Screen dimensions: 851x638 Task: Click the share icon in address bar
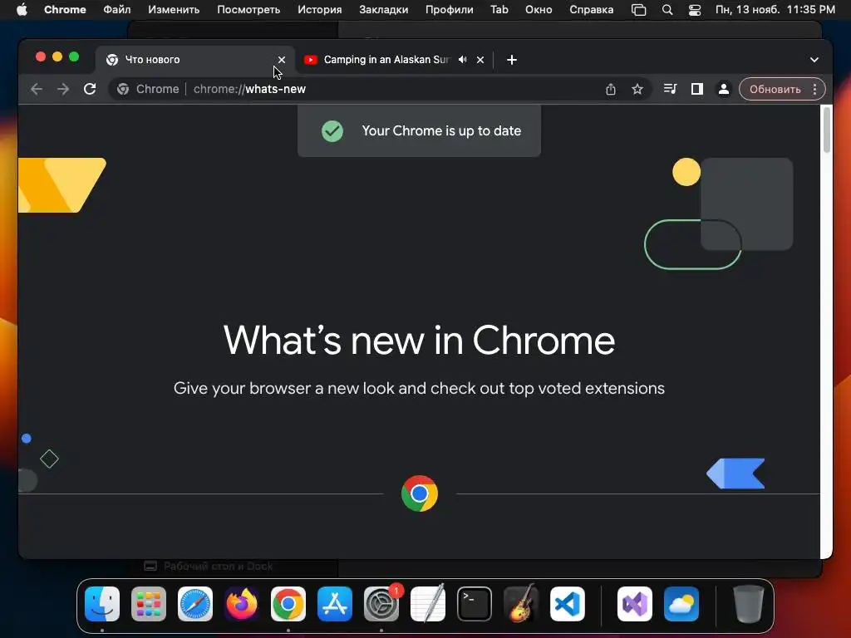point(611,89)
